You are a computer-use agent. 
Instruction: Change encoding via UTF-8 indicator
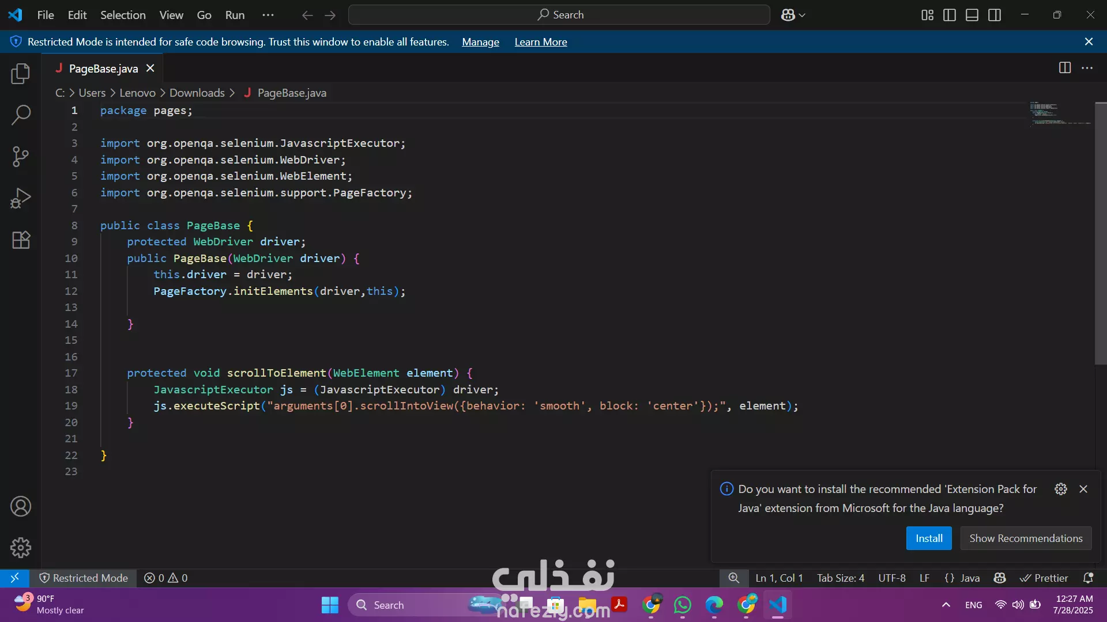tap(892, 578)
